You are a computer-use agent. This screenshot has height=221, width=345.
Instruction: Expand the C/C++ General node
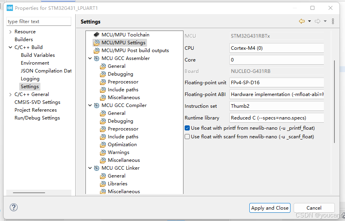point(10,94)
